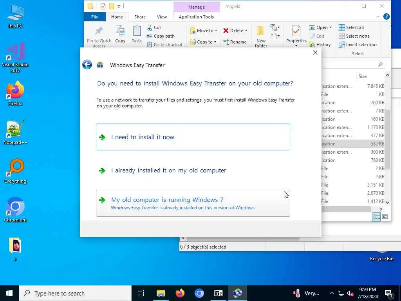The height and width of the screenshot is (301, 401).
Task: Switch Explorer to the Details view icon
Action: click(376, 217)
